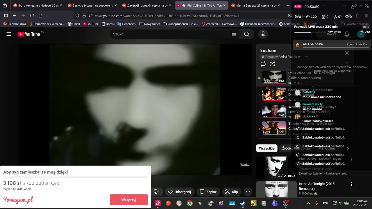Image resolution: width=372 pixels, height=209 pixels.
Task: Click the YouTube logo
Action: [29, 34]
